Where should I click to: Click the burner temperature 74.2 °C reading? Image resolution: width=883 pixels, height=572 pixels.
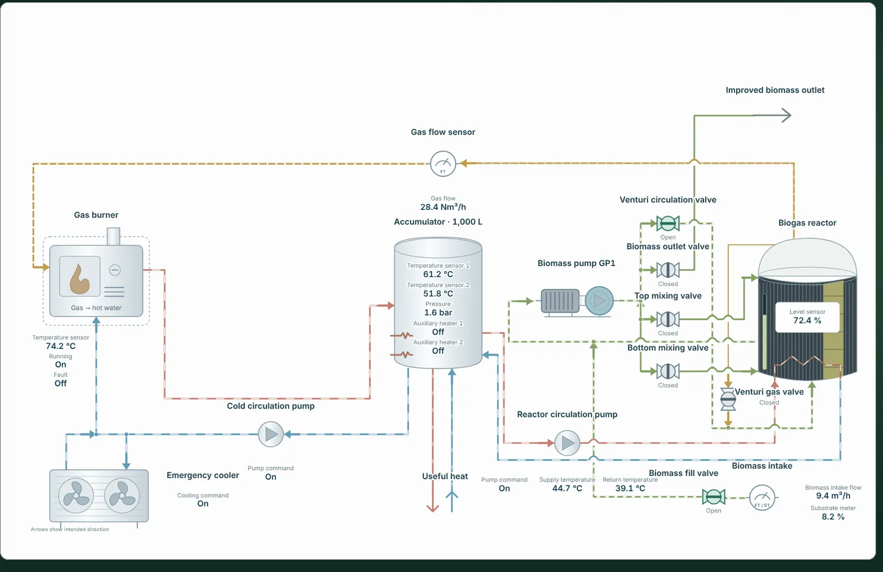click(61, 346)
